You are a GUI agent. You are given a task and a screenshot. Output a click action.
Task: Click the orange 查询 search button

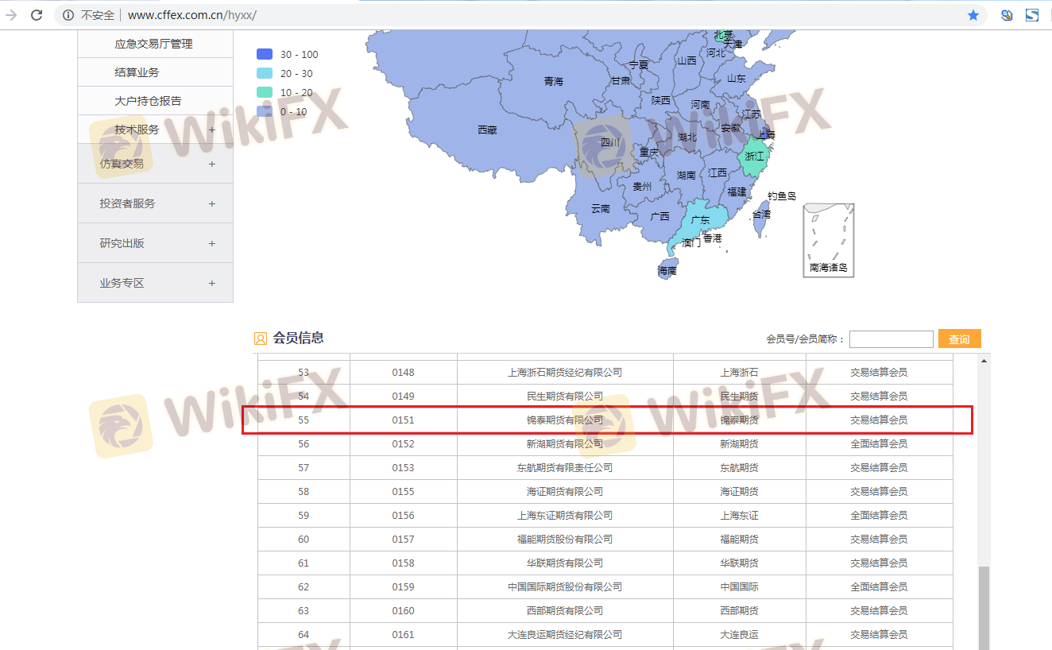coord(959,339)
